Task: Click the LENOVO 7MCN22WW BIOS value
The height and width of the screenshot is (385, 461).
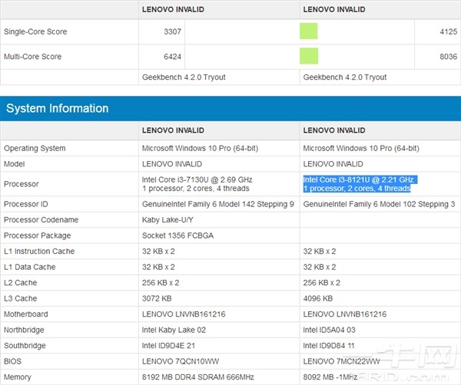Action: tap(341, 361)
